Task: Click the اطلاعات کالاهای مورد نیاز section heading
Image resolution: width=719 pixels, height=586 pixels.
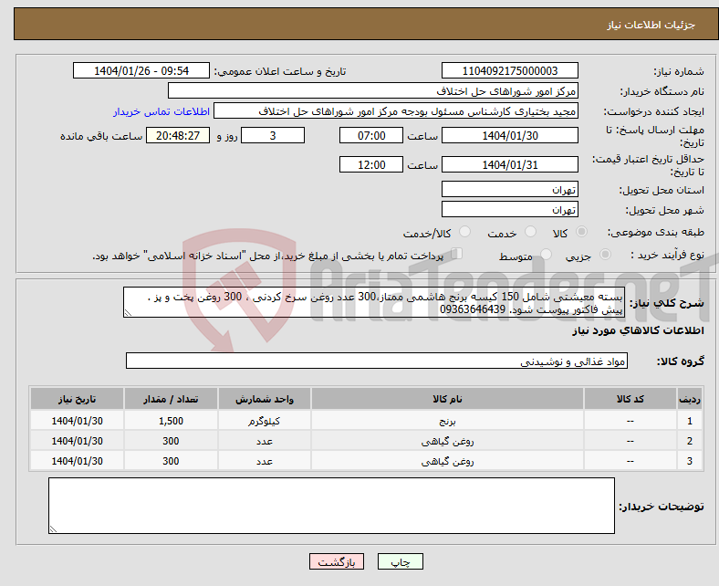Action: click(x=638, y=330)
